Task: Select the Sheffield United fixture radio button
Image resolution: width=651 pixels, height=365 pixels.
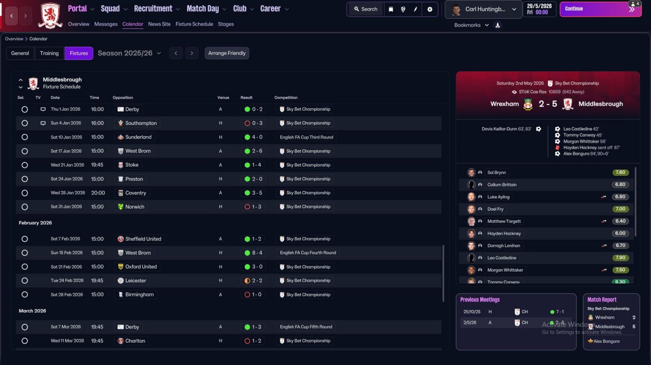Action: [24, 239]
